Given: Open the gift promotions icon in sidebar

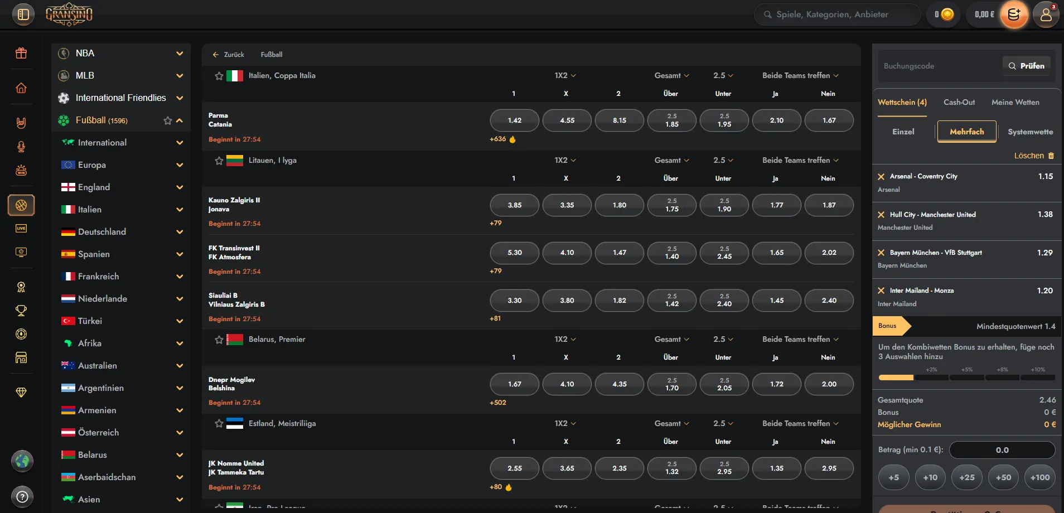Looking at the screenshot, I should pyautogui.click(x=21, y=53).
